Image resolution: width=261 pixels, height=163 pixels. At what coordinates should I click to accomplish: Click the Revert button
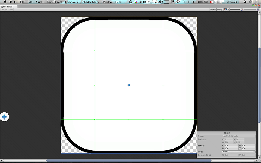click(213, 10)
